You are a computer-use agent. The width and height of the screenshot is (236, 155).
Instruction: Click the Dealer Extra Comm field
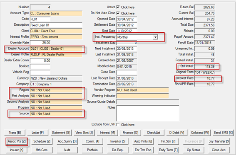pyautogui.click(x=40, y=61)
